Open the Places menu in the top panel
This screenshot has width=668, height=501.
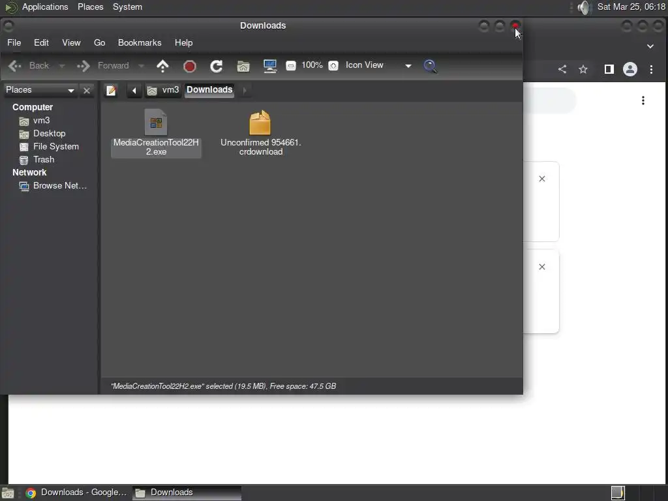point(90,7)
